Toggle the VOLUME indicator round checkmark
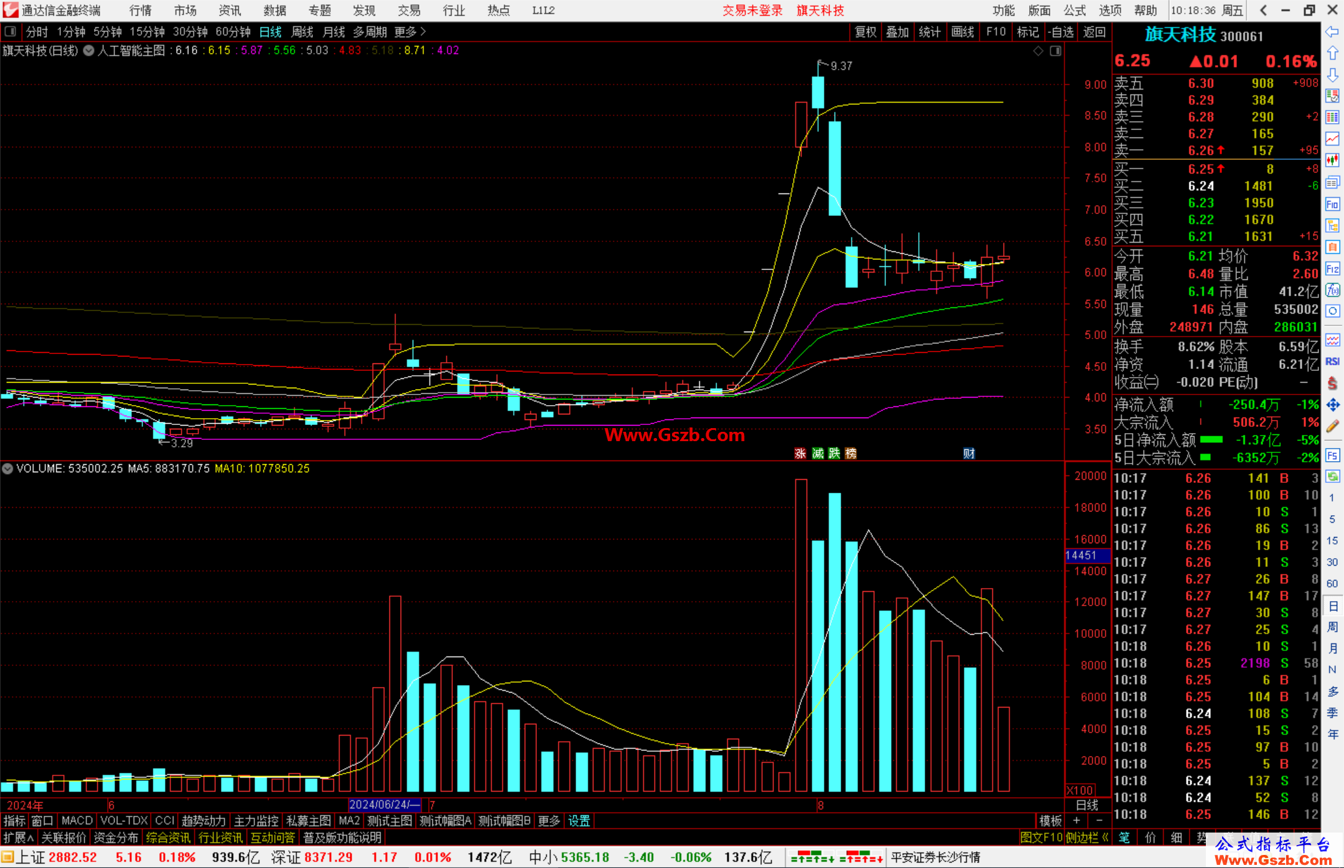 7,469
